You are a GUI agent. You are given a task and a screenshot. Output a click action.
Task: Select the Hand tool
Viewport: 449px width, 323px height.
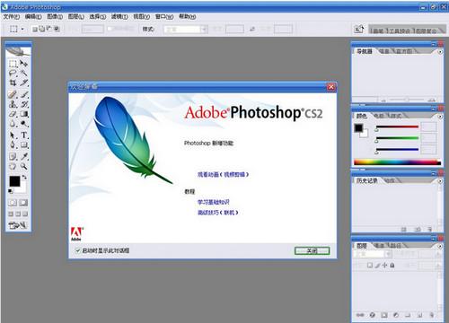point(13,167)
